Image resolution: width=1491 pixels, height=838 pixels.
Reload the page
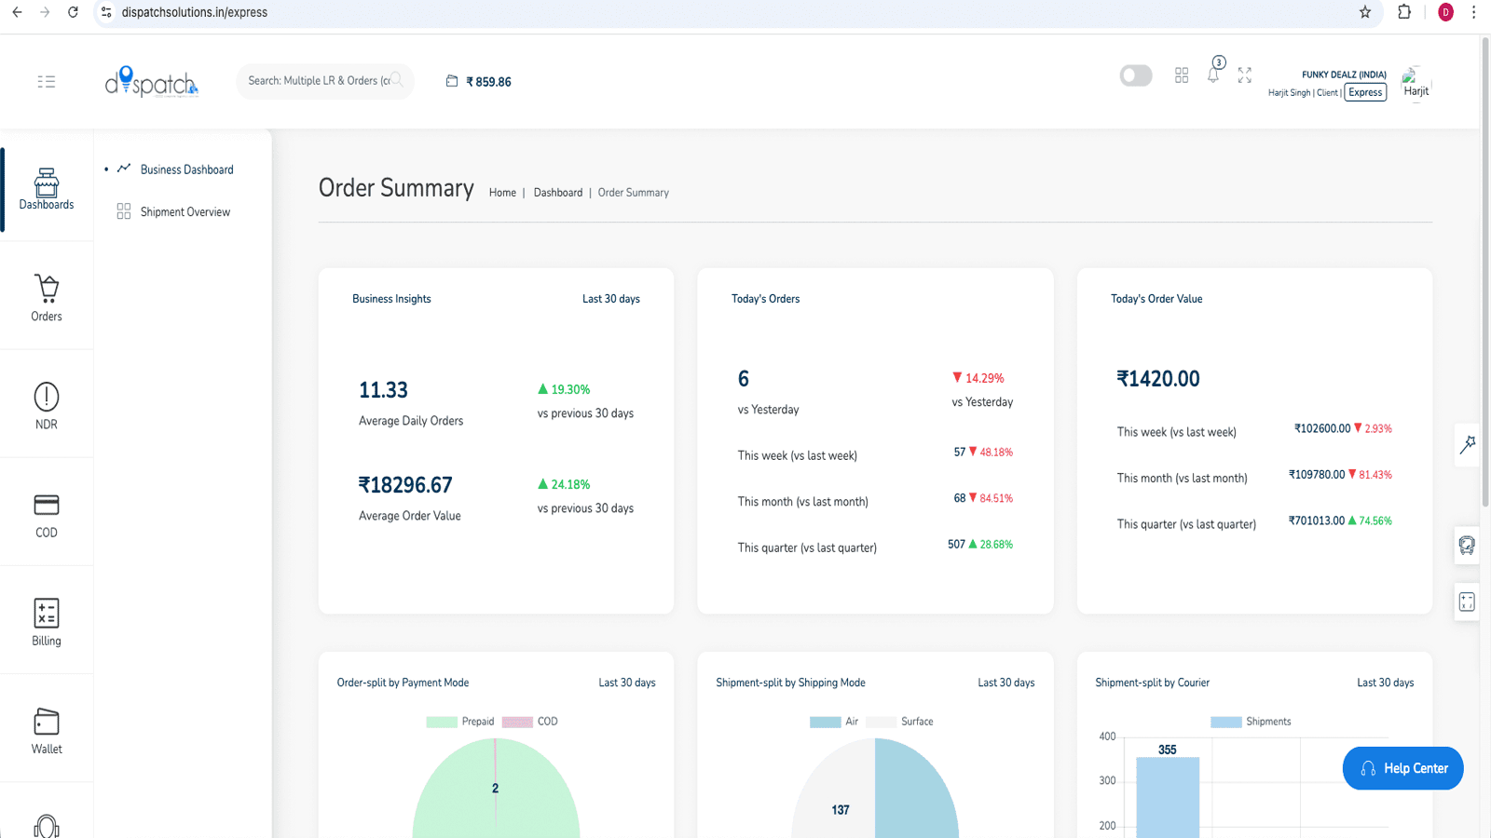[x=73, y=12]
